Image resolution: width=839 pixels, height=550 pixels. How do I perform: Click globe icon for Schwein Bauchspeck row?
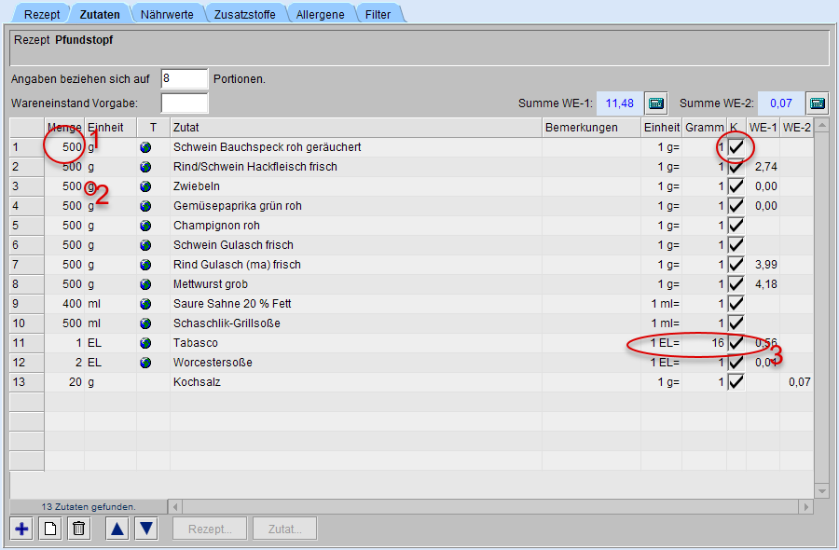point(145,147)
